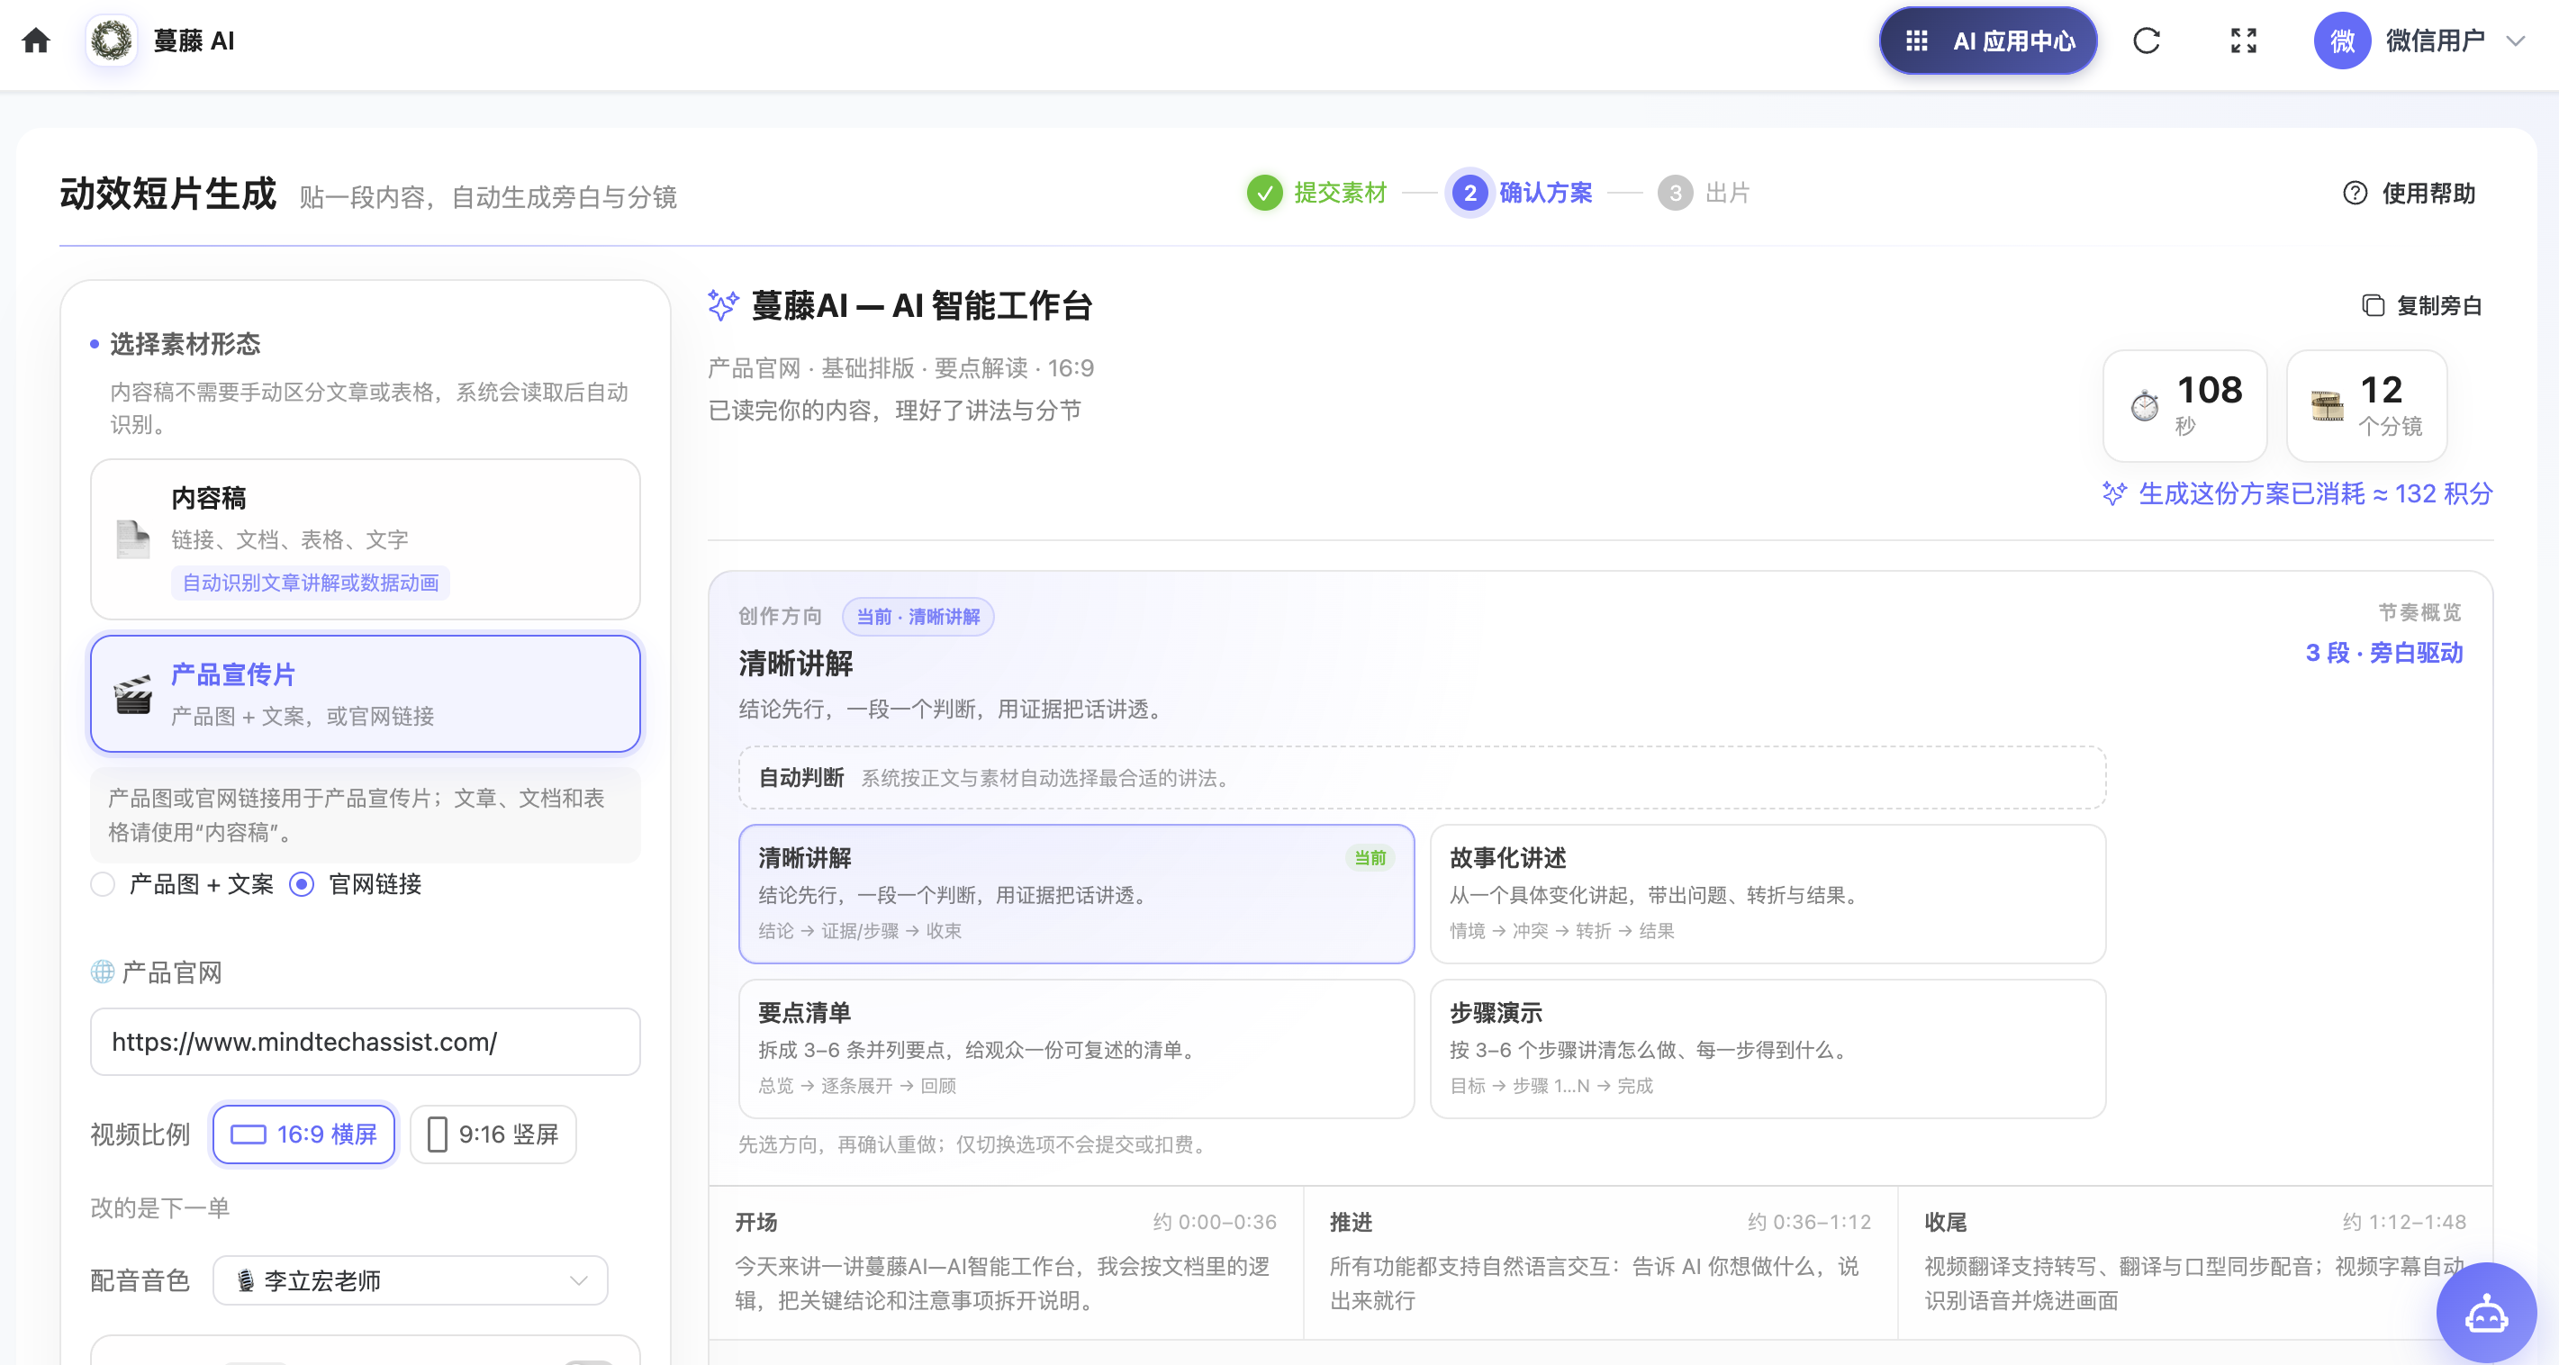
Task: Pick 9:16 竖屏 video ratio
Action: tap(493, 1134)
